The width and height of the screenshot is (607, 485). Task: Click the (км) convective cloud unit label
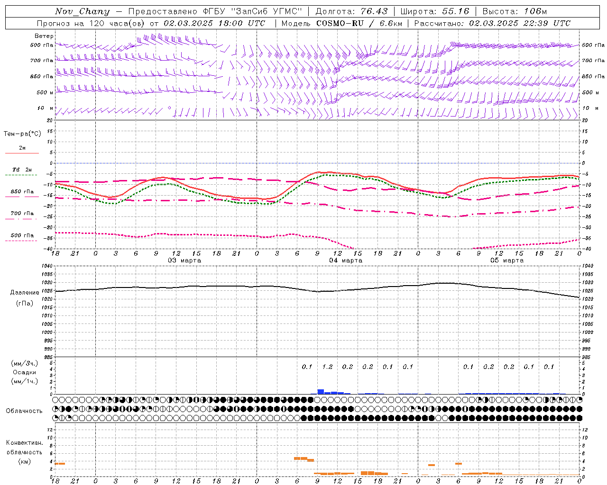coord(25,461)
